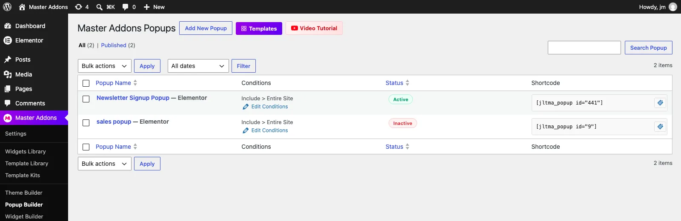Viewport: 681px width, 221px height.
Task: Click the Active status badge
Action: coord(401,99)
